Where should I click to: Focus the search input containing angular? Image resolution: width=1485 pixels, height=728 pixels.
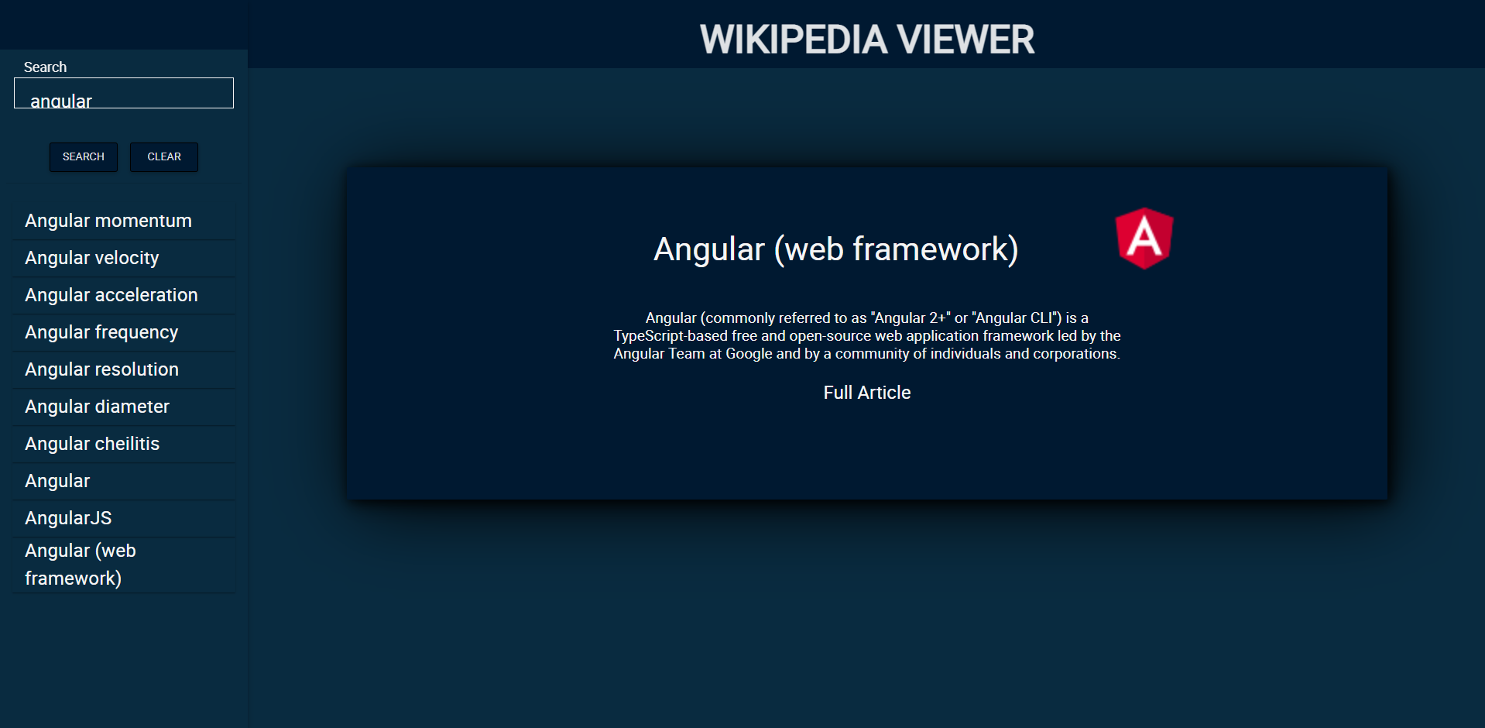(124, 93)
